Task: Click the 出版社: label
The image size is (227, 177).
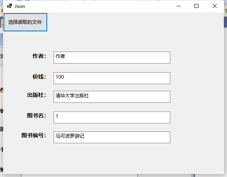Action: 37,95
